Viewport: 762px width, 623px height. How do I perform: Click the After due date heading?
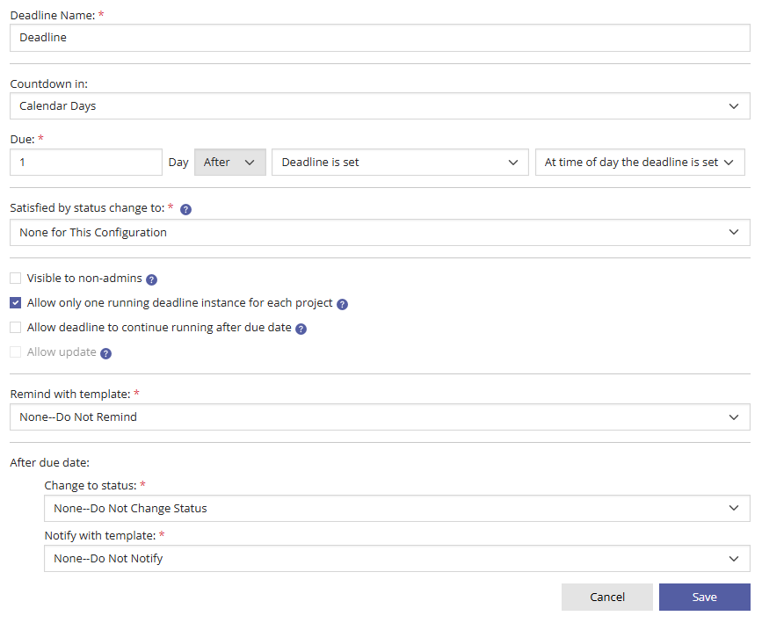[49, 462]
